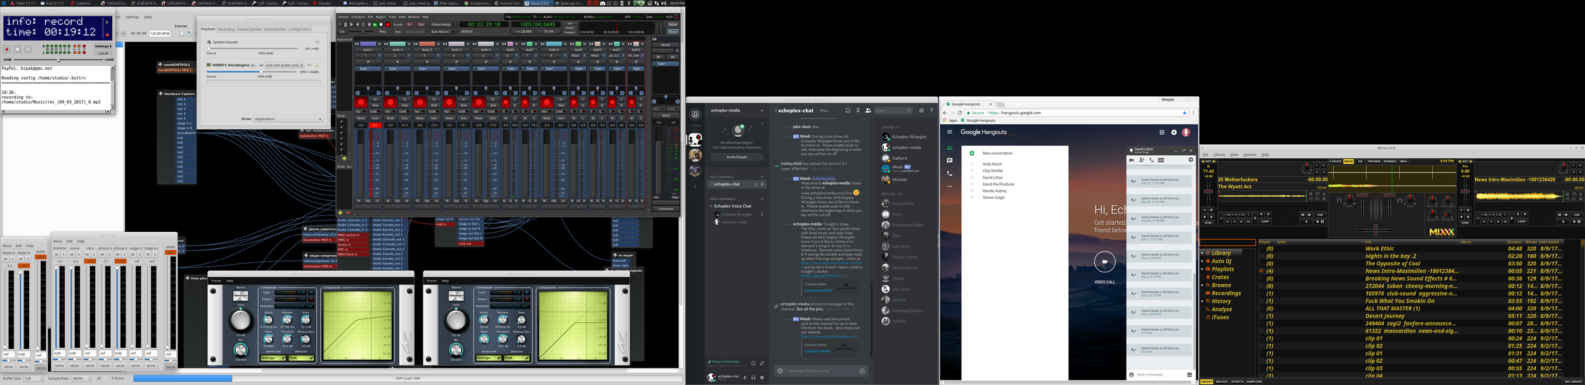This screenshot has height=385, width=1585.
Task: Switch to Output Devices tab
Action: [x=249, y=29]
